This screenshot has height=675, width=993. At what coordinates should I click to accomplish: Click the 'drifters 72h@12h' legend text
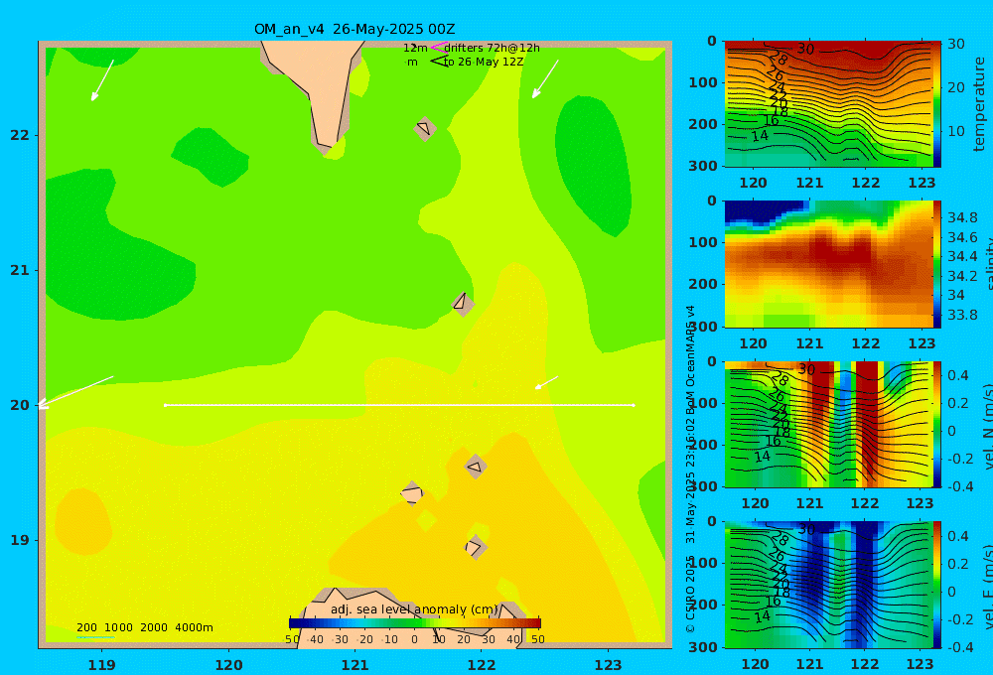493,48
